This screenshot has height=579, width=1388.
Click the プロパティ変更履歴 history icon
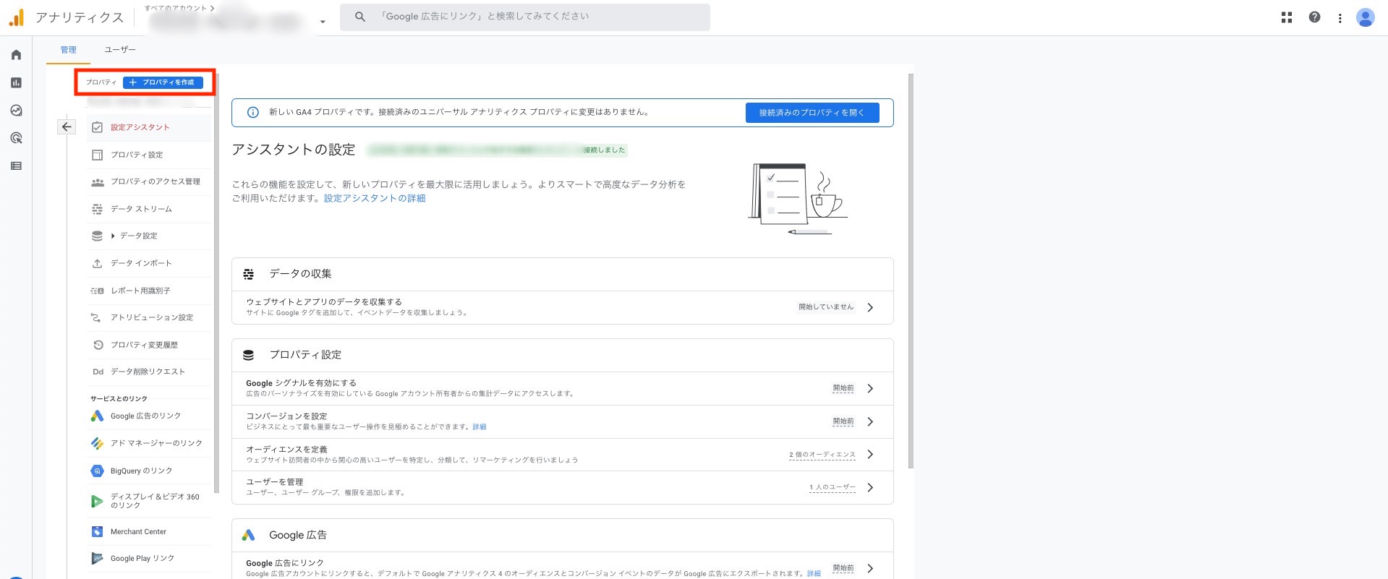point(98,345)
